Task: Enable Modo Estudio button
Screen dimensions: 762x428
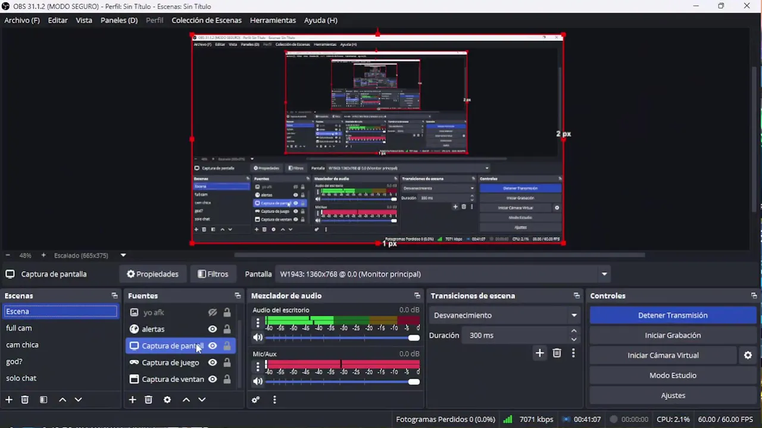Action: 673,376
